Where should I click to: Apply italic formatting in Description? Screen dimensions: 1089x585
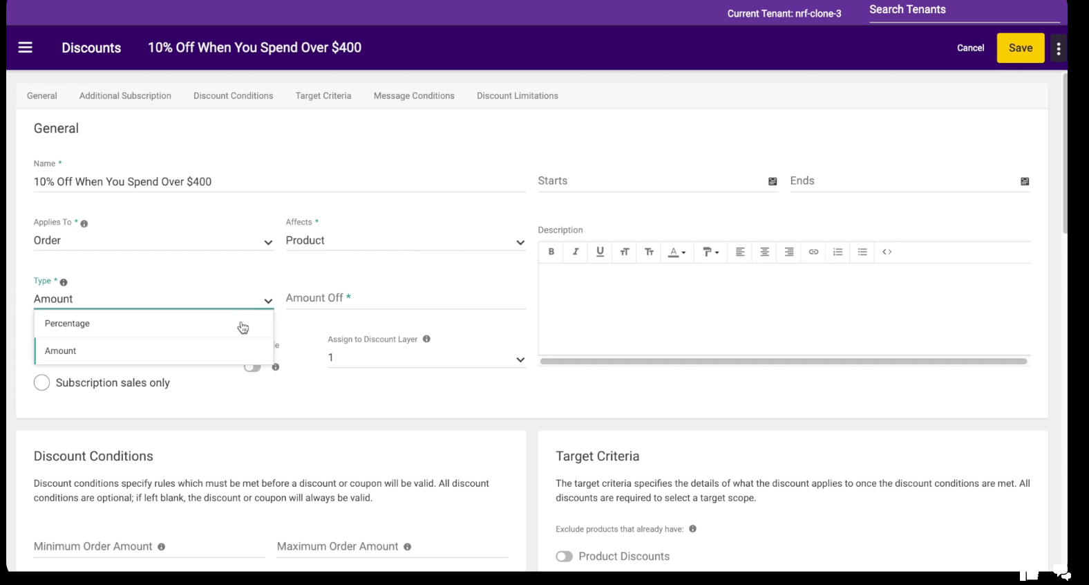(x=575, y=252)
